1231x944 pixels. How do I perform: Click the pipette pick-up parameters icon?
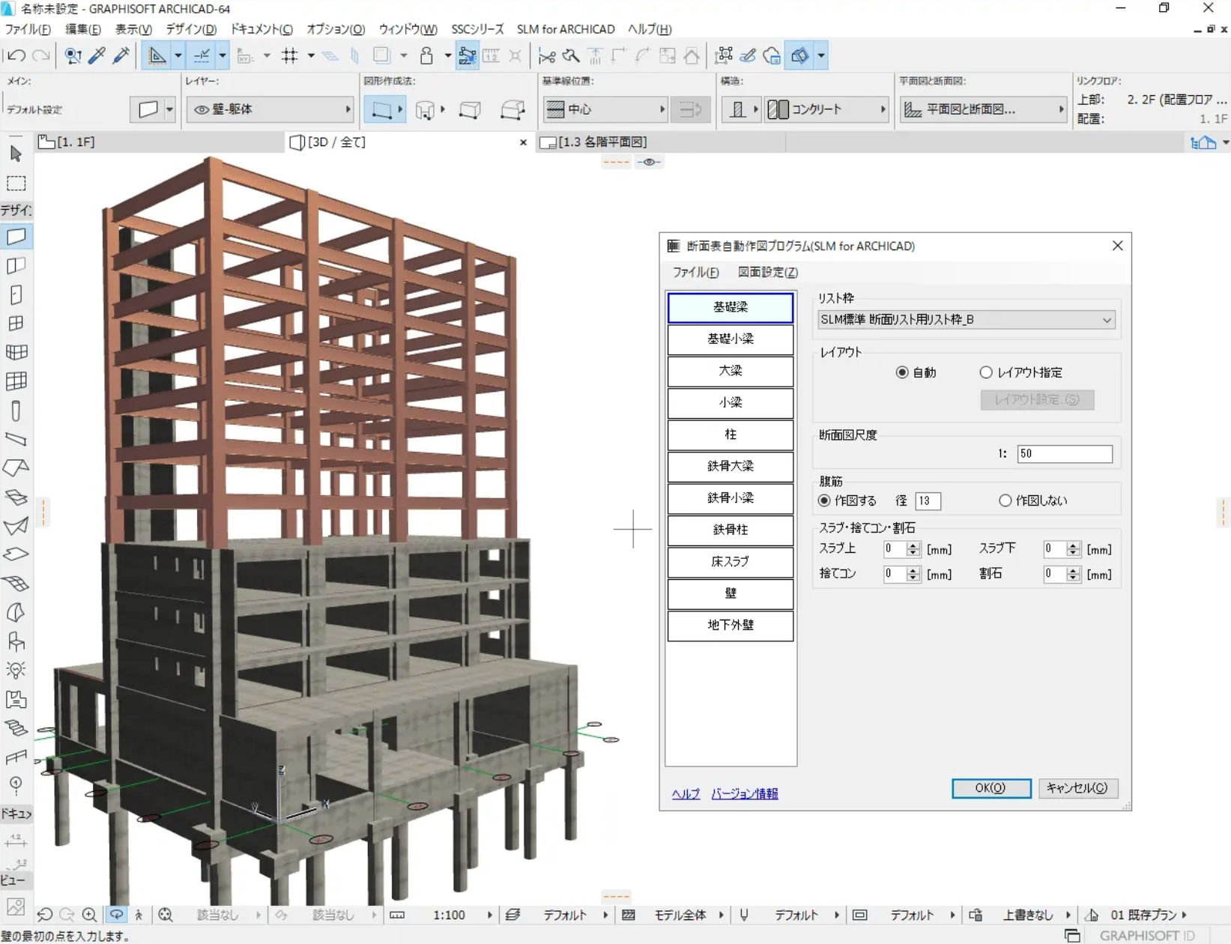(97, 55)
